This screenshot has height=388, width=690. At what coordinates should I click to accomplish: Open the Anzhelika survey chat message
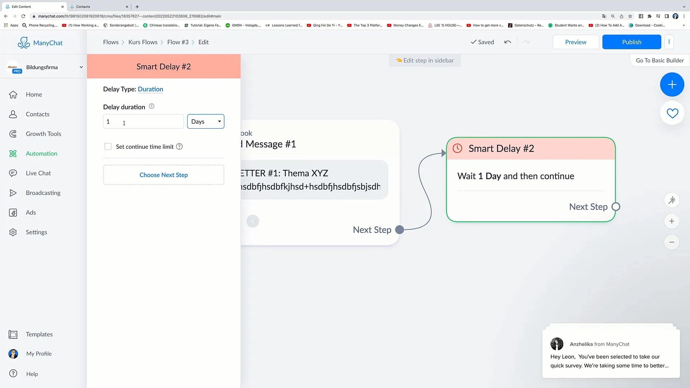[611, 354]
